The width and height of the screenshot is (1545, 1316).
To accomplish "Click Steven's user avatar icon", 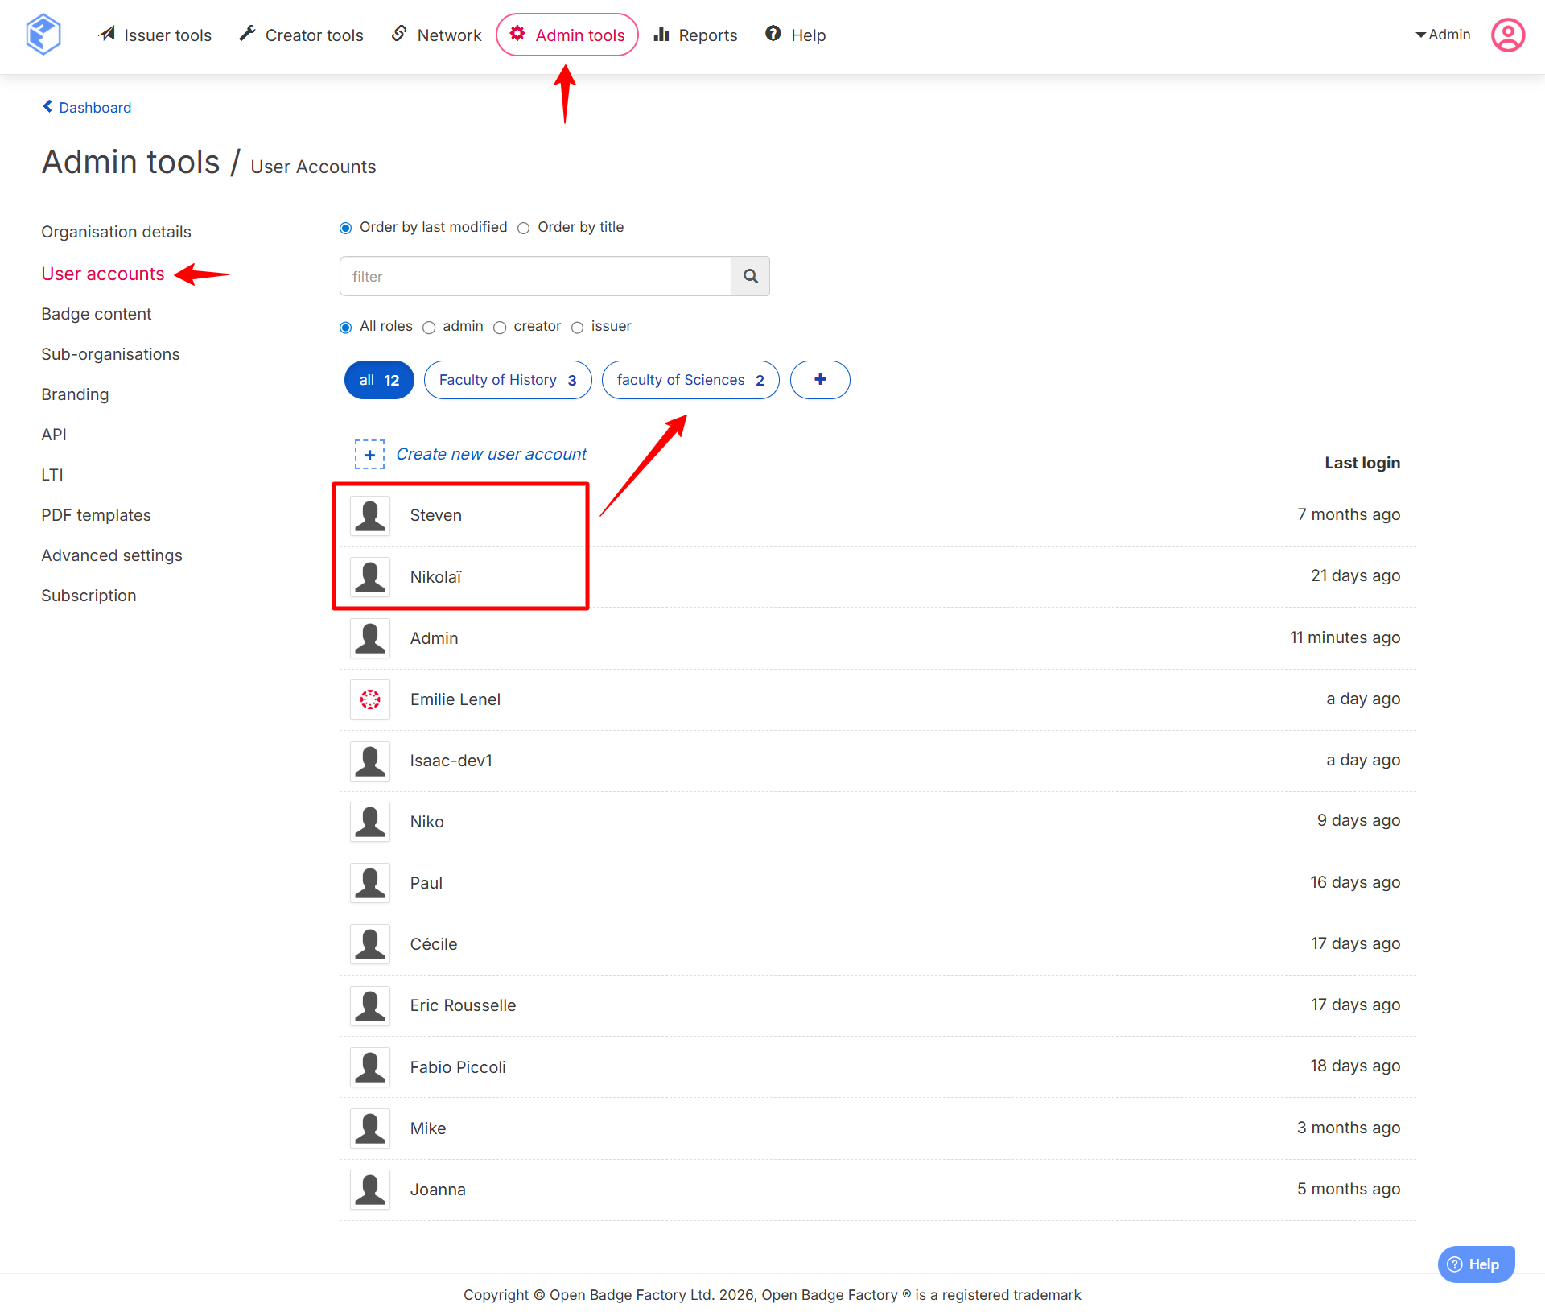I will [x=370, y=515].
